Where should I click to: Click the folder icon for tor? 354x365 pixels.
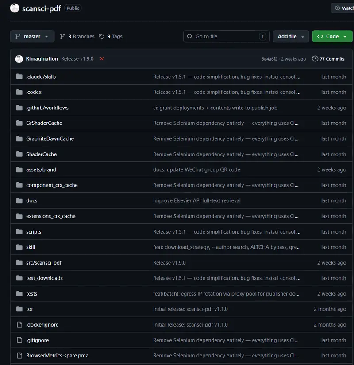[x=19, y=309]
